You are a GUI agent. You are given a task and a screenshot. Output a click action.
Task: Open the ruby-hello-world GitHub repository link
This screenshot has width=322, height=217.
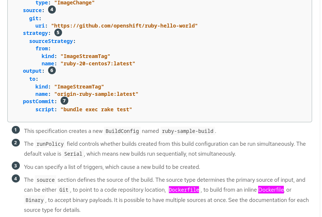point(124,26)
